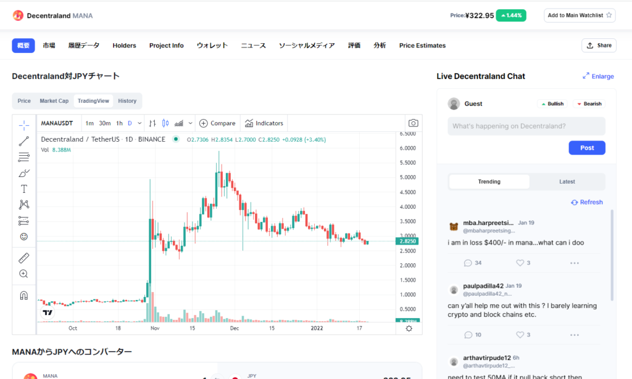Go to the Price Estimates tab
The width and height of the screenshot is (632, 379).
[x=422, y=46]
